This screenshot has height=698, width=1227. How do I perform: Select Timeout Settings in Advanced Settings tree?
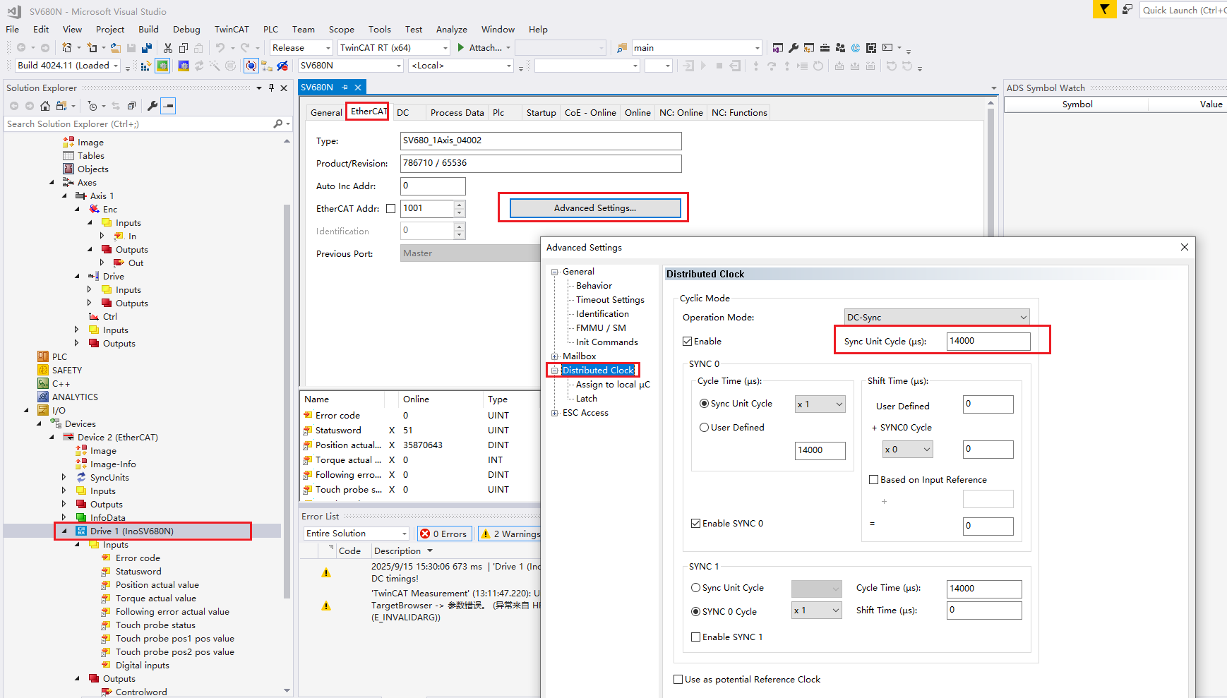coord(610,300)
